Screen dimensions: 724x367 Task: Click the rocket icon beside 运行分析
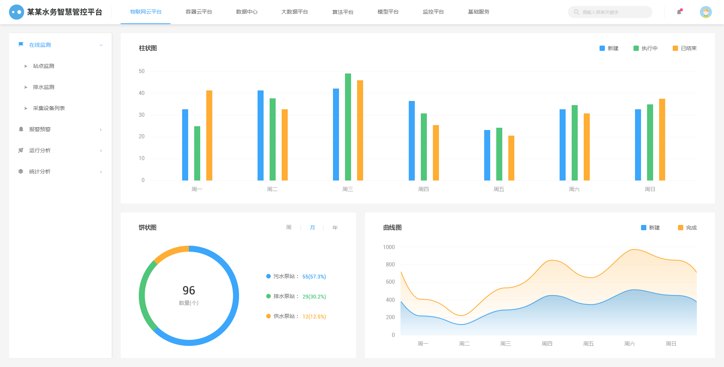(21, 150)
